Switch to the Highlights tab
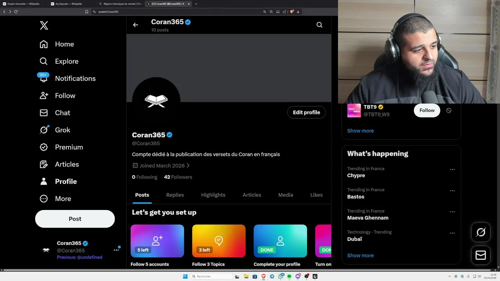Viewport: 500px width, 281px height. point(213,195)
